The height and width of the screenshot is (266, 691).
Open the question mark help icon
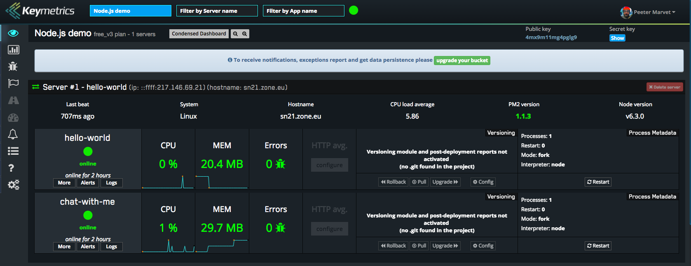[11, 168]
